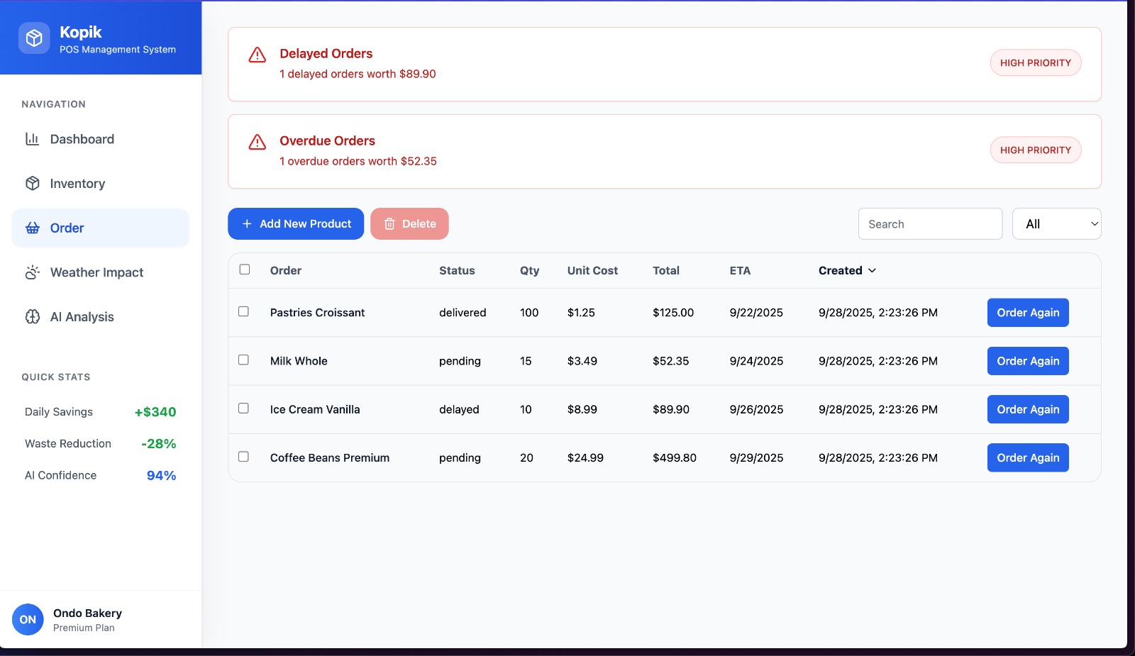The width and height of the screenshot is (1135, 656).
Task: Sort by the Order column header
Action: point(286,271)
